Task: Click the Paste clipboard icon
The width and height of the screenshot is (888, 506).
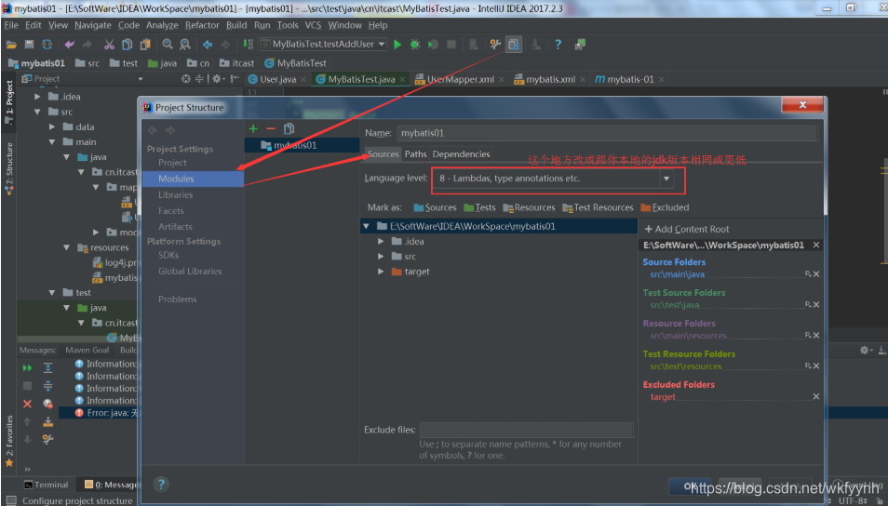Action: [x=145, y=44]
